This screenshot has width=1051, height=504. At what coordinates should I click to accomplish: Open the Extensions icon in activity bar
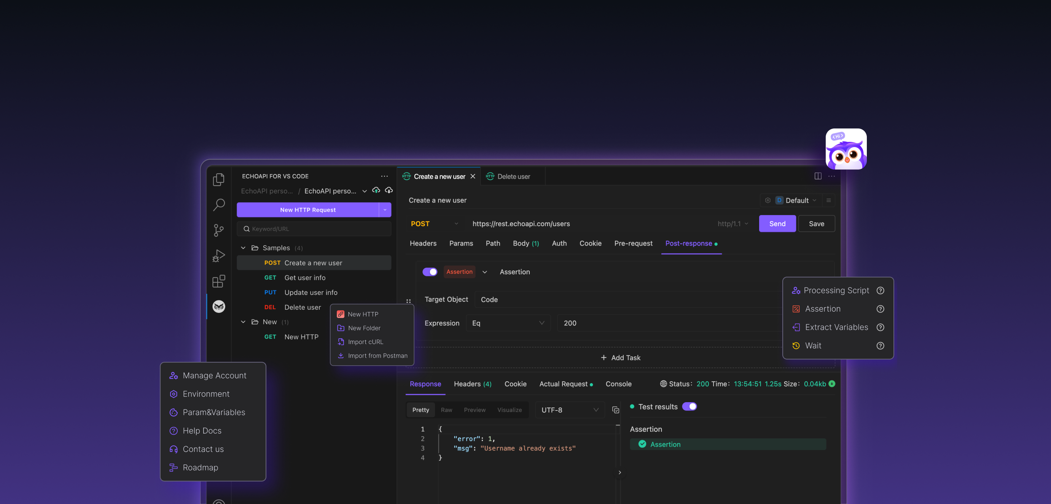219,281
